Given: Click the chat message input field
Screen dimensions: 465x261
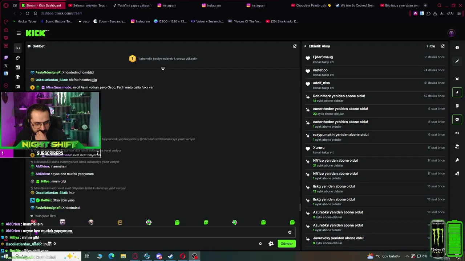Looking at the screenshot, I should pos(162,232).
